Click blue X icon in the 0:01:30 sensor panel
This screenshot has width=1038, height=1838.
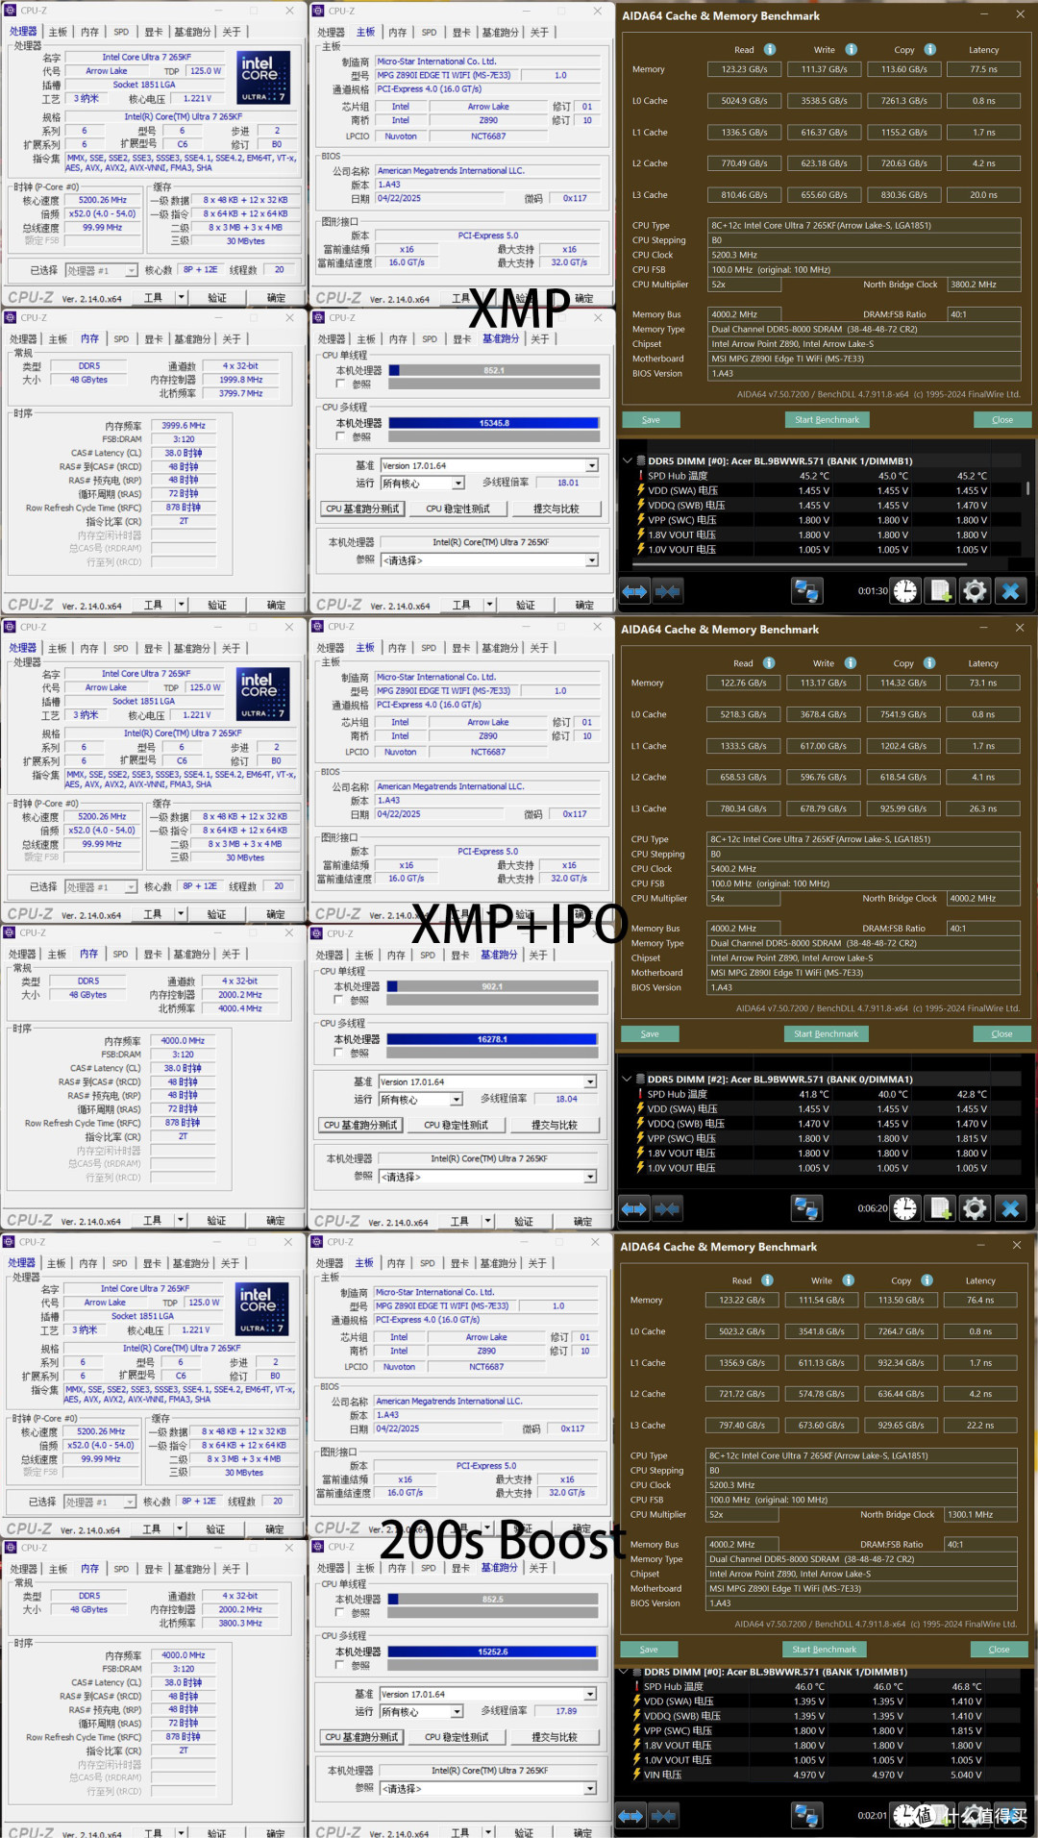click(x=1010, y=591)
